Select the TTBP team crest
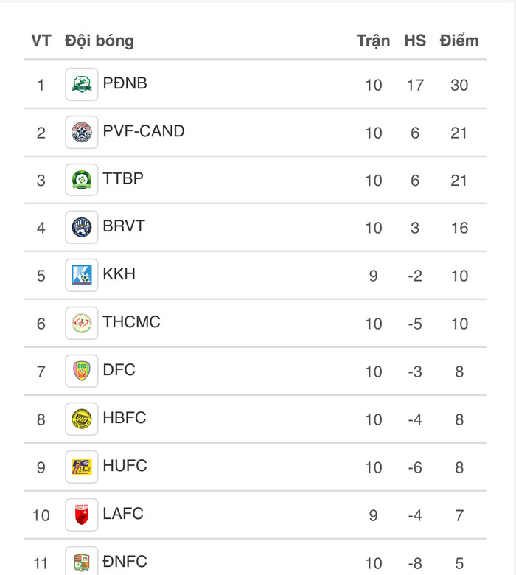This screenshot has width=516, height=575. coord(81,180)
